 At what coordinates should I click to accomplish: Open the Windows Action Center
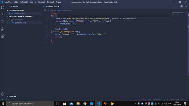pos(185,103)
